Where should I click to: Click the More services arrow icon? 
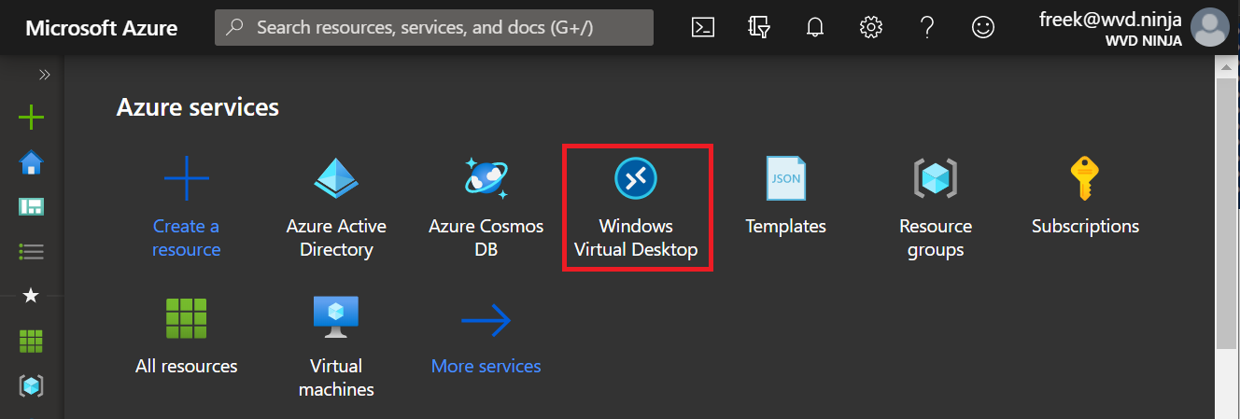pos(486,321)
